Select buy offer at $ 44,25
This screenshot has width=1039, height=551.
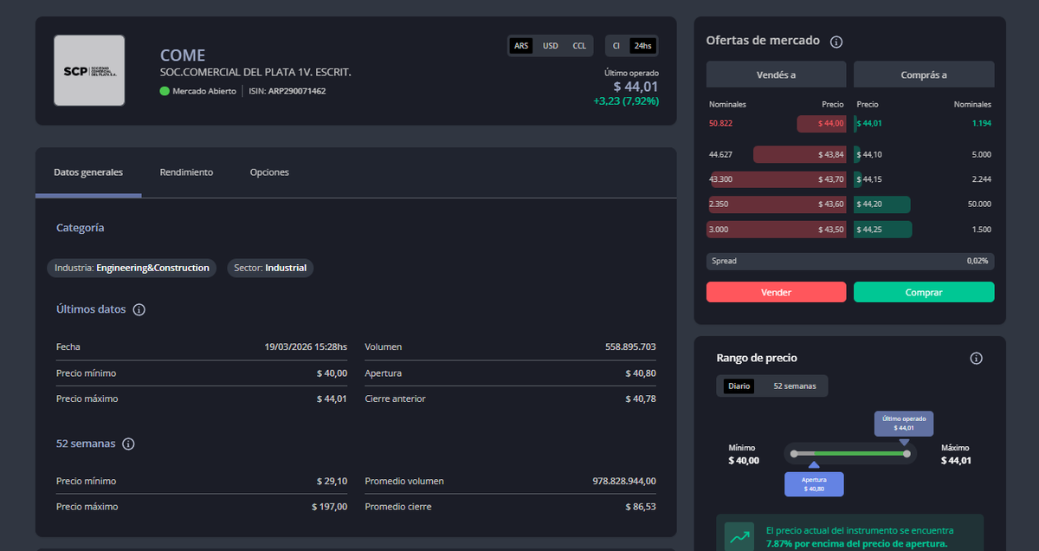882,230
